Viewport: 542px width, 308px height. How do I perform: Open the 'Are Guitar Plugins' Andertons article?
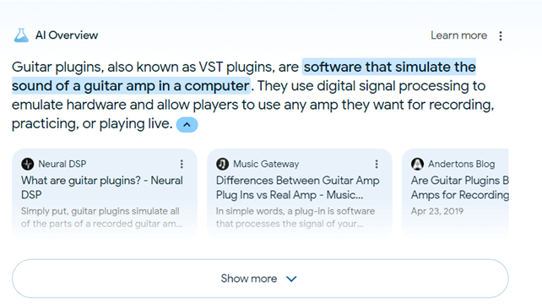[x=460, y=187]
